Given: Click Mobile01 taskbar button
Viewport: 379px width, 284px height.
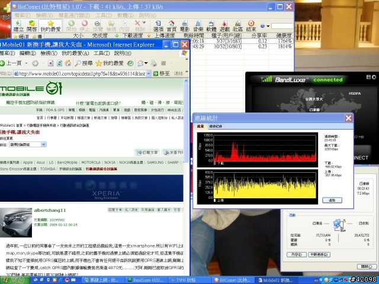Looking at the screenshot, I should click(x=275, y=280).
